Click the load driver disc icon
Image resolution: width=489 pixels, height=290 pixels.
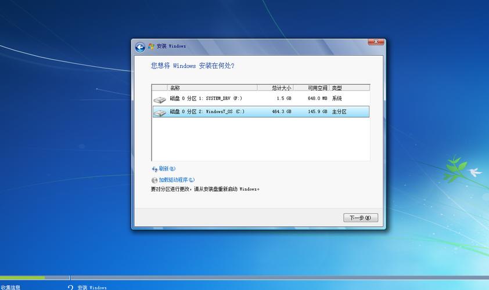click(x=154, y=180)
